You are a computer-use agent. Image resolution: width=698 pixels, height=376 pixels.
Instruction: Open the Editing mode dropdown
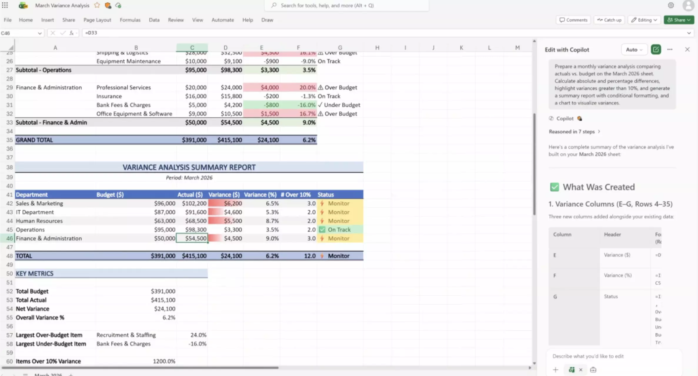pyautogui.click(x=644, y=20)
